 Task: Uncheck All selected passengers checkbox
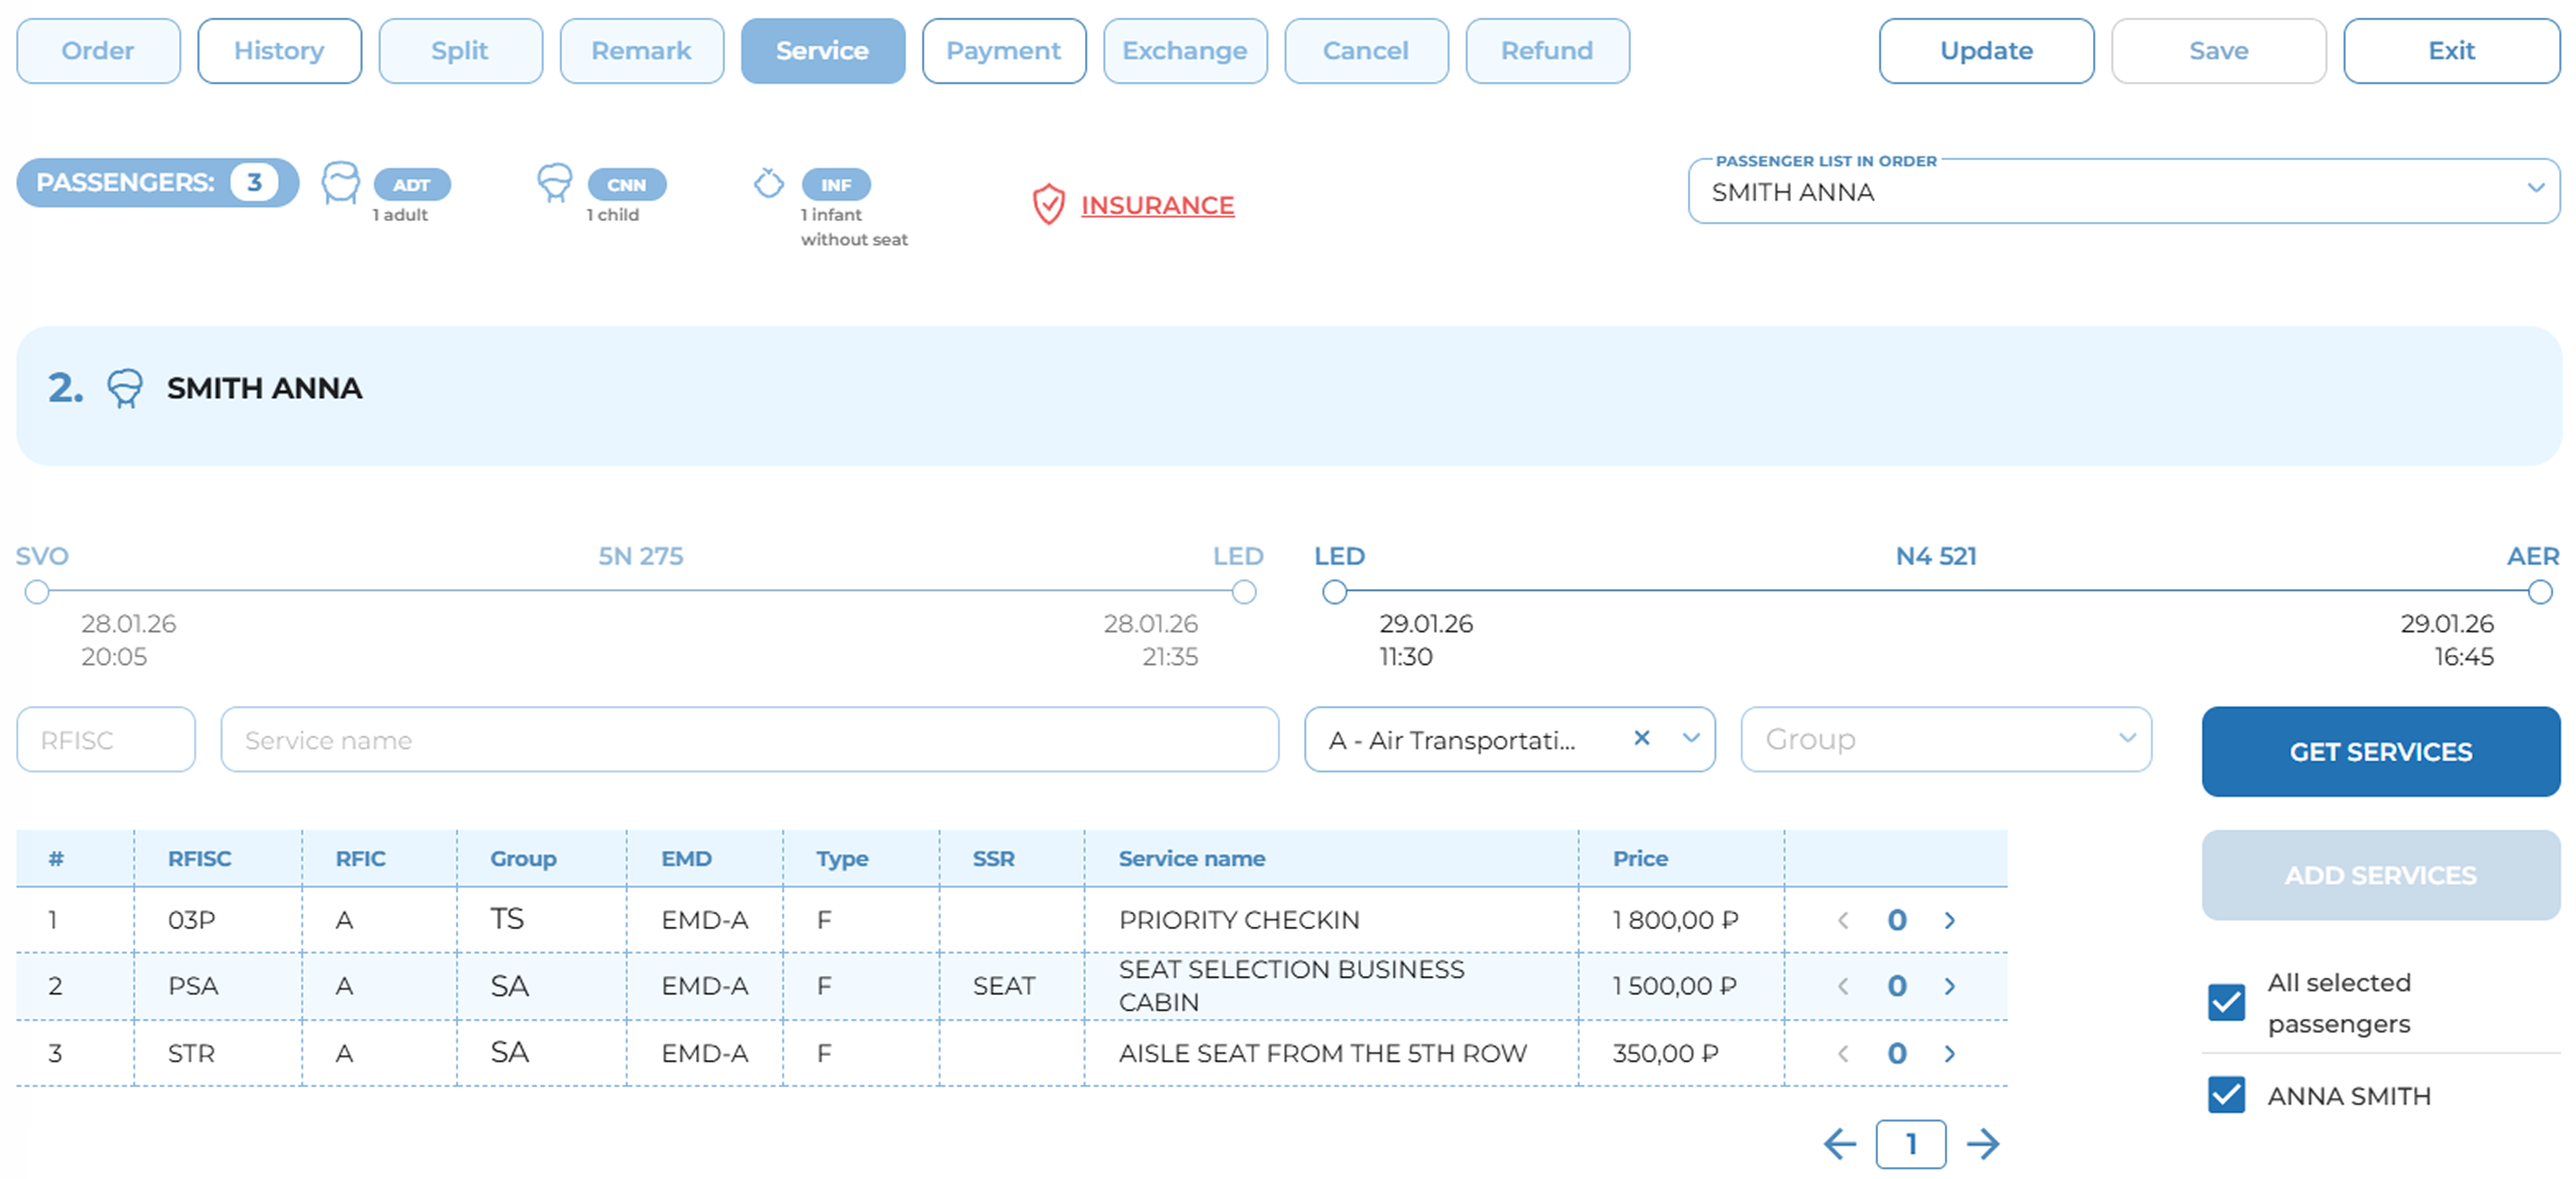coord(2226,1002)
